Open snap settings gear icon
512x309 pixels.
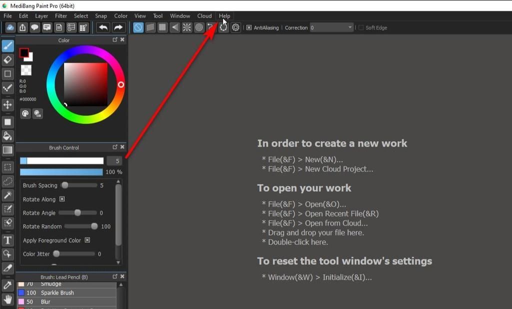(x=235, y=28)
